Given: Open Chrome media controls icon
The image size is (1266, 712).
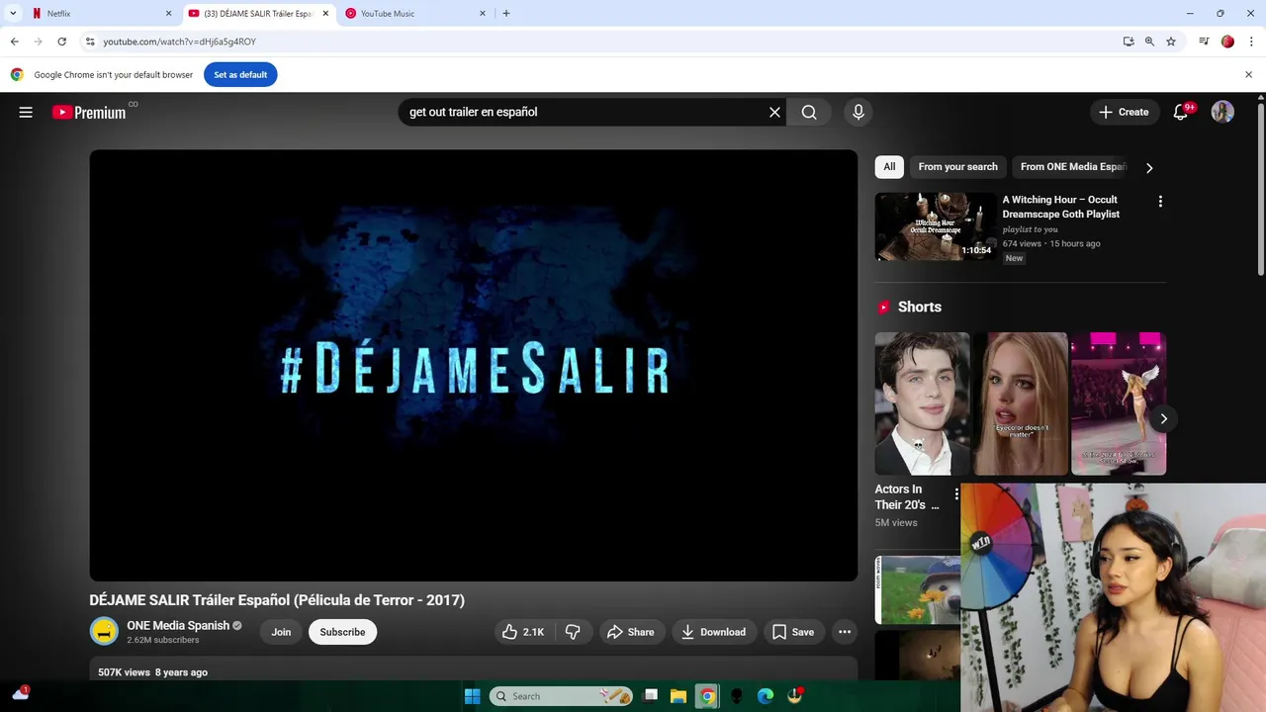Looking at the screenshot, I should pyautogui.click(x=1204, y=42).
